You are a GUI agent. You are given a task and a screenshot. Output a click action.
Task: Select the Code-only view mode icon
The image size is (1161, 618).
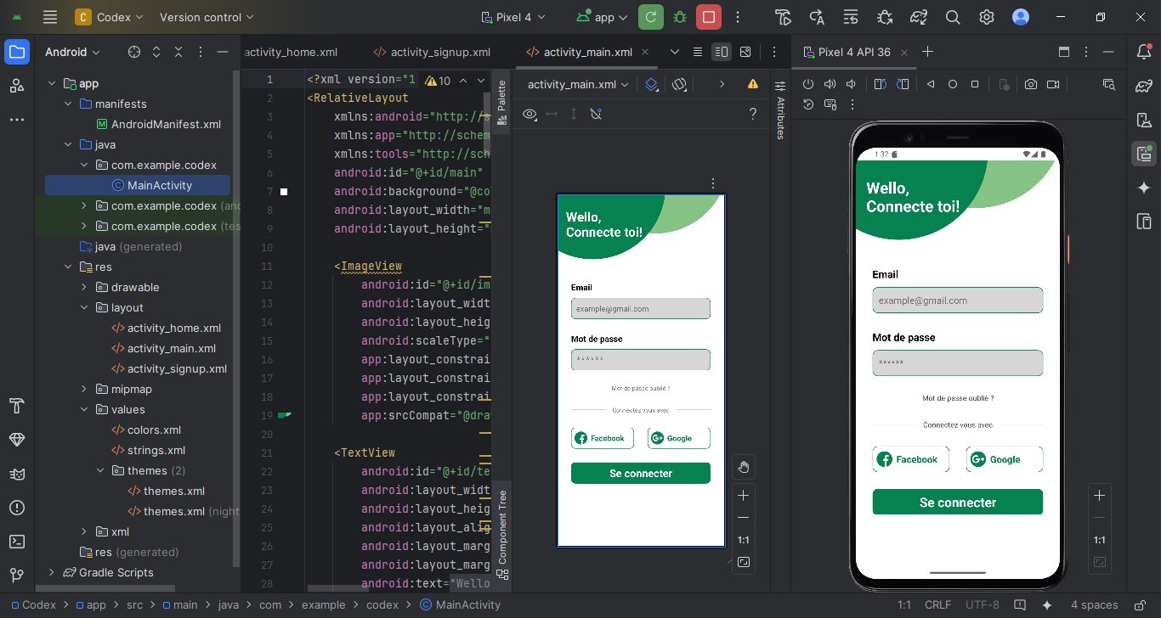(698, 52)
